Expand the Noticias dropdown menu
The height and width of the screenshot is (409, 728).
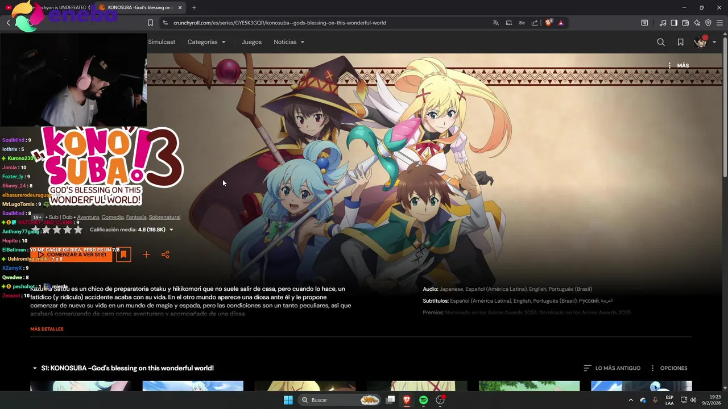point(289,42)
